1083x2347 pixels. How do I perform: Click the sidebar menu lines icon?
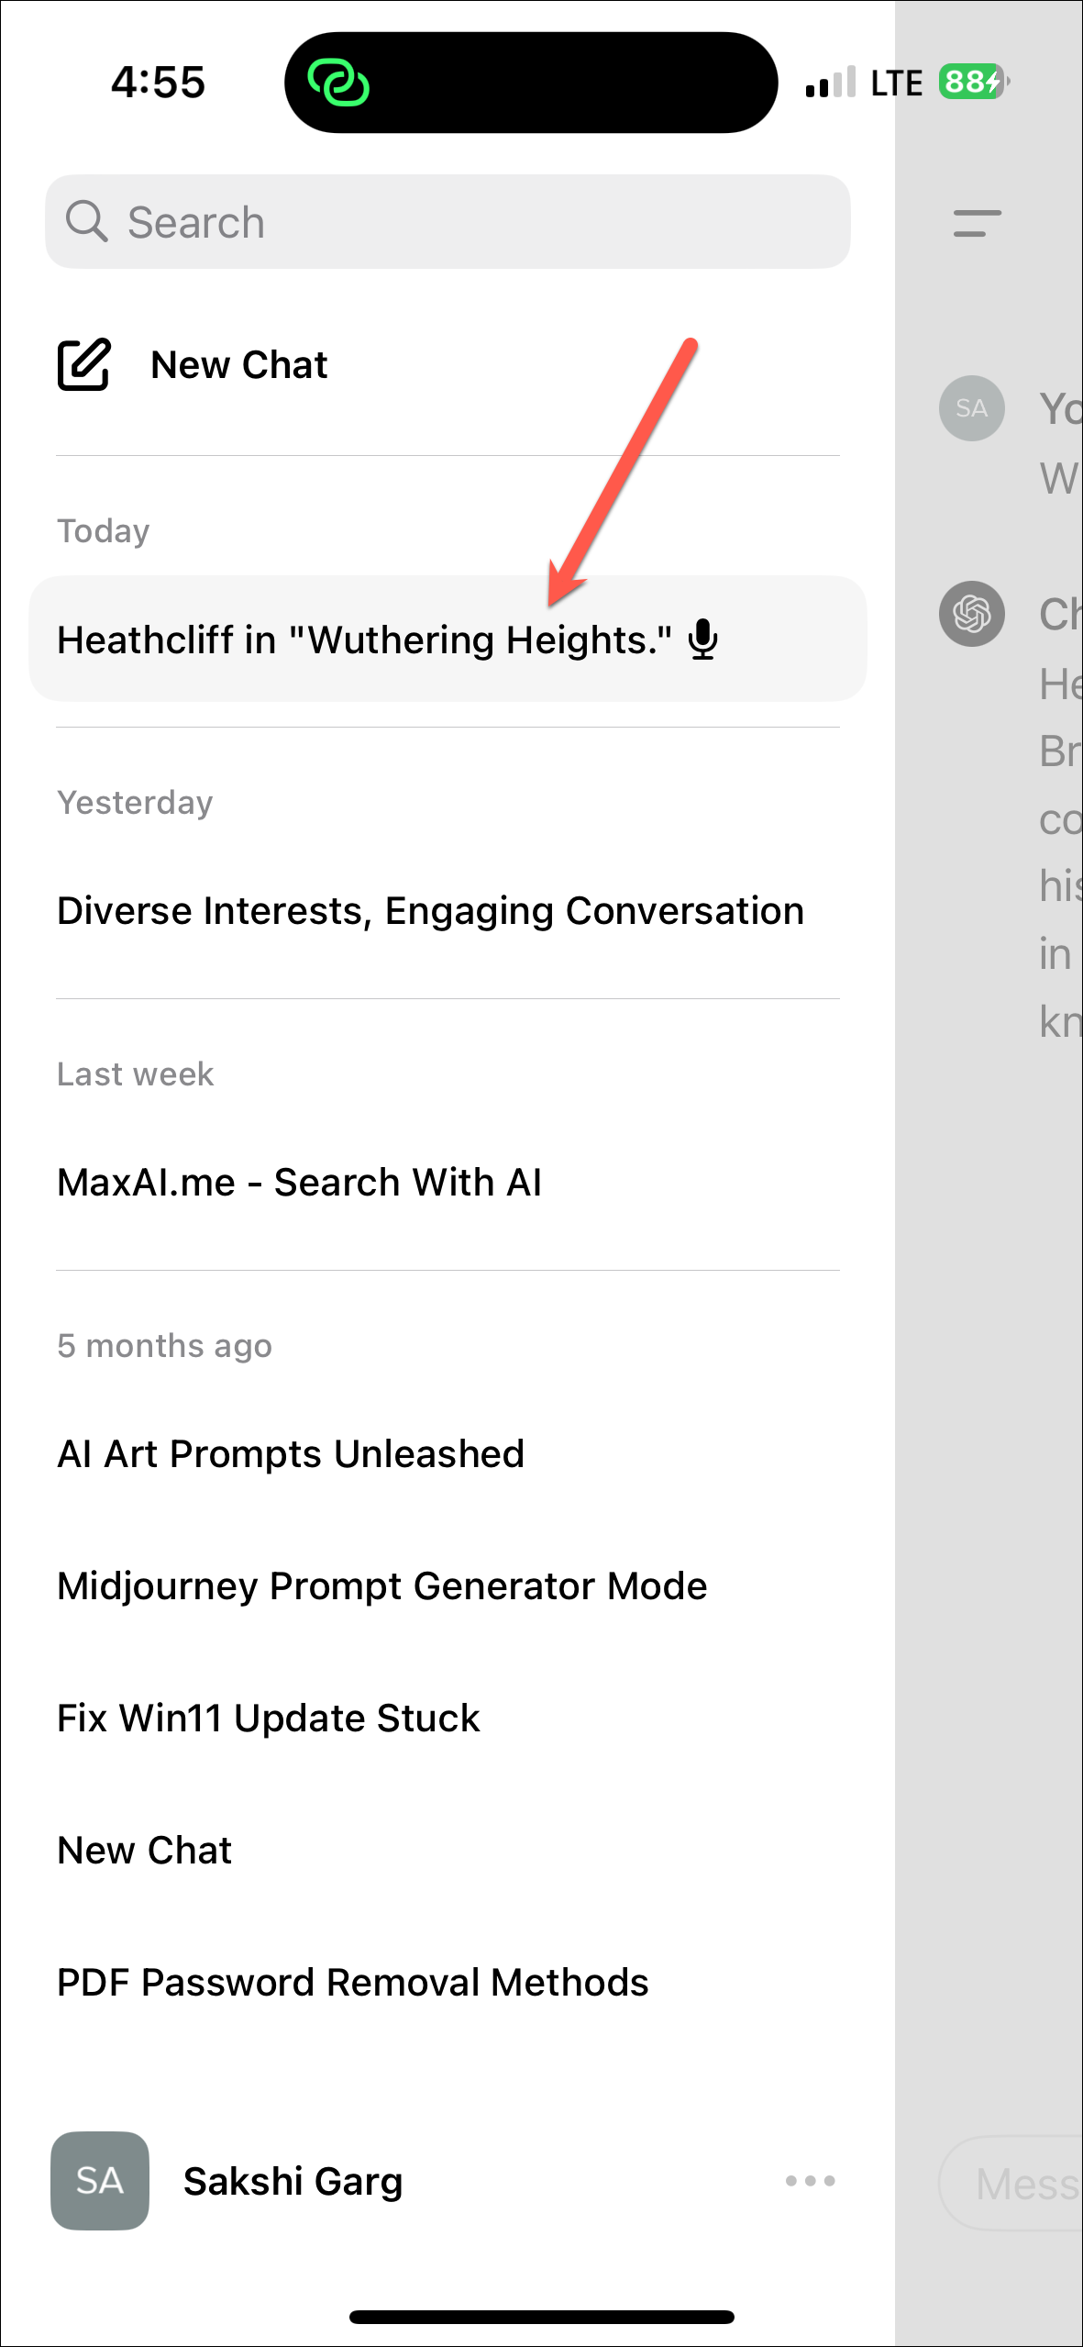(977, 223)
